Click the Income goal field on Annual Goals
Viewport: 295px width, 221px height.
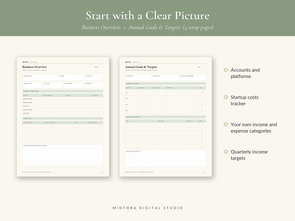coord(138,77)
